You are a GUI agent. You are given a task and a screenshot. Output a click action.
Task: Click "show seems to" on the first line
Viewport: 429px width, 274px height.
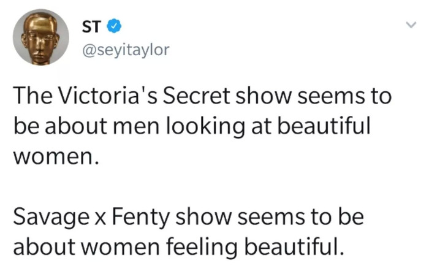click(x=314, y=96)
